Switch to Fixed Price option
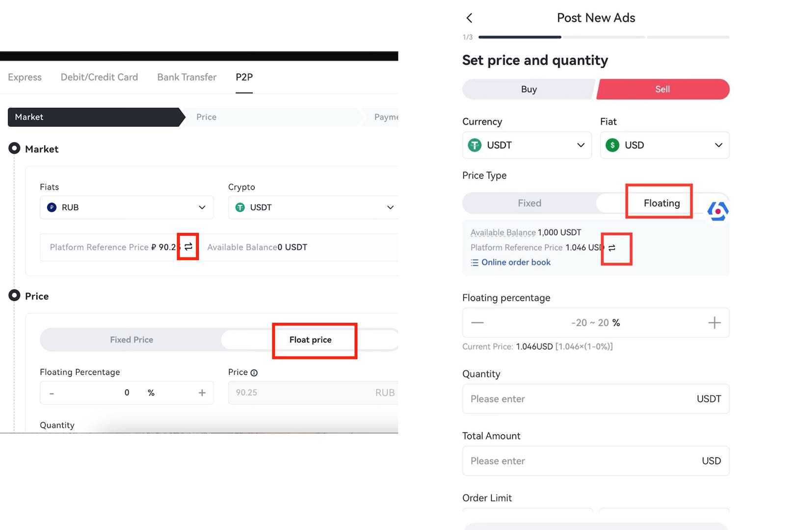 tap(132, 340)
